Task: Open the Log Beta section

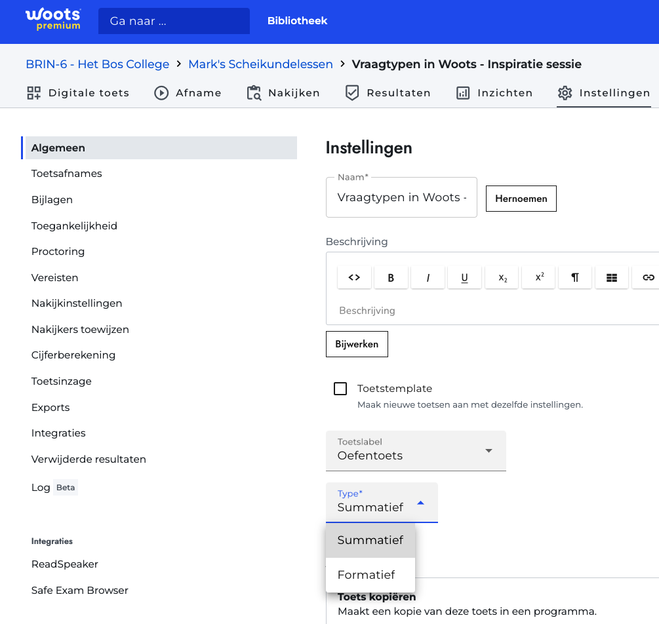Action: tap(54, 488)
